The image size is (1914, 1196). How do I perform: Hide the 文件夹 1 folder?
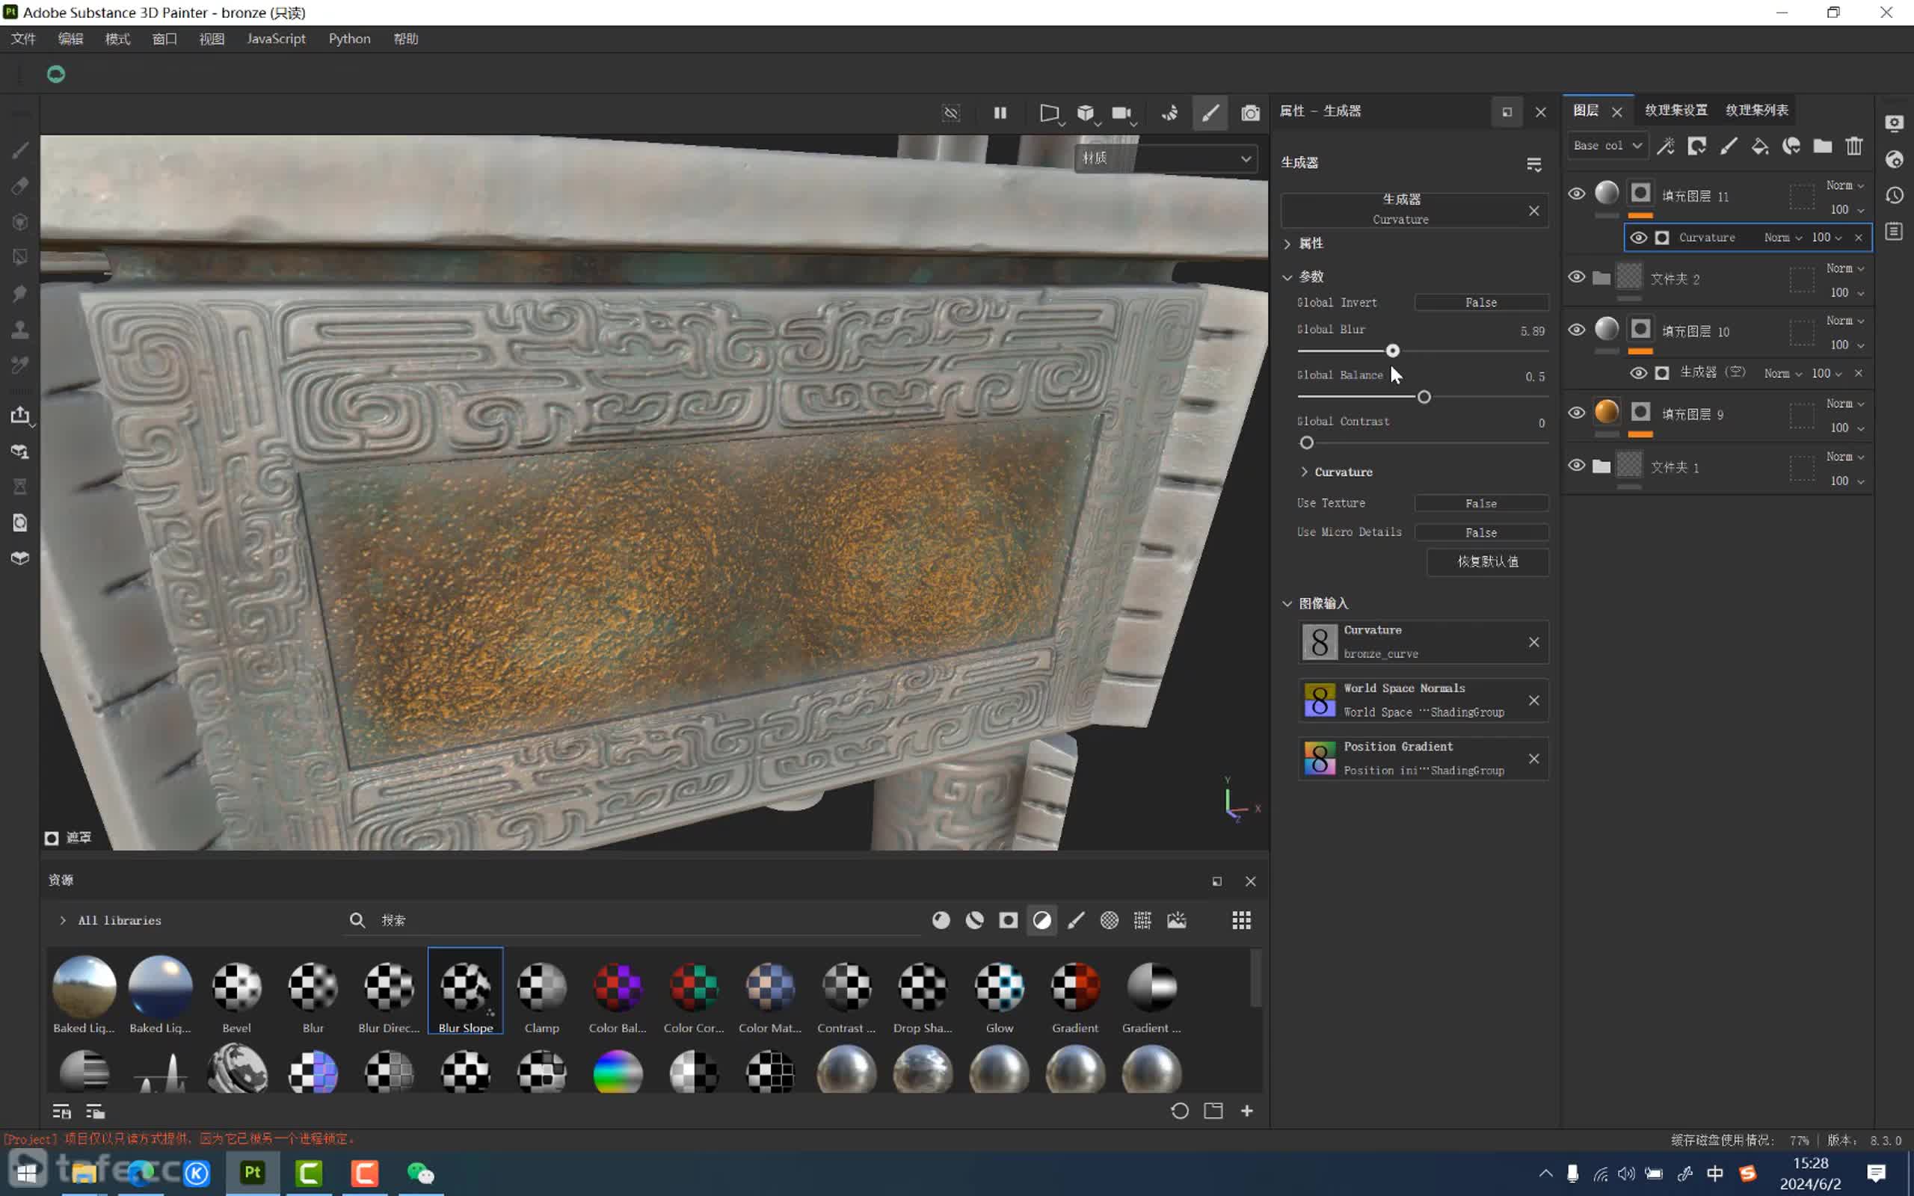pos(1576,465)
